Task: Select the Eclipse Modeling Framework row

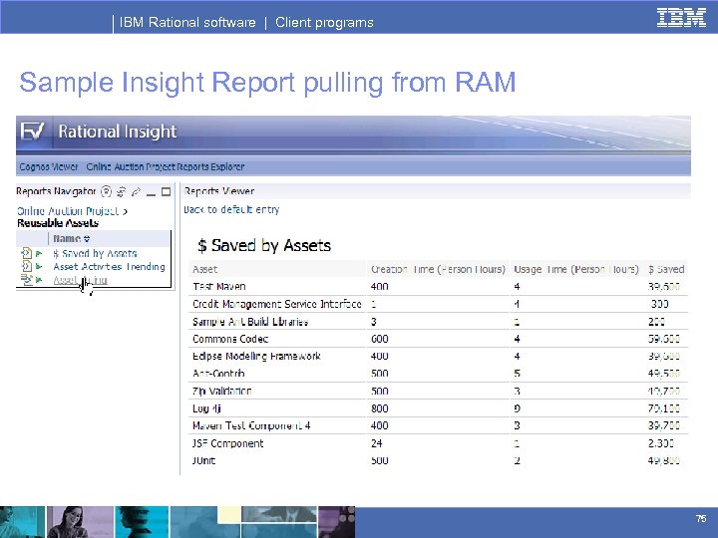Action: 438,356
